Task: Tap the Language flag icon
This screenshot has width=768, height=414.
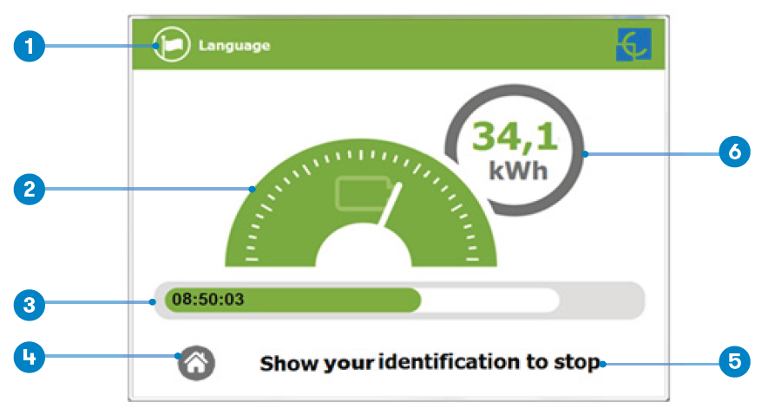Action: (x=171, y=45)
